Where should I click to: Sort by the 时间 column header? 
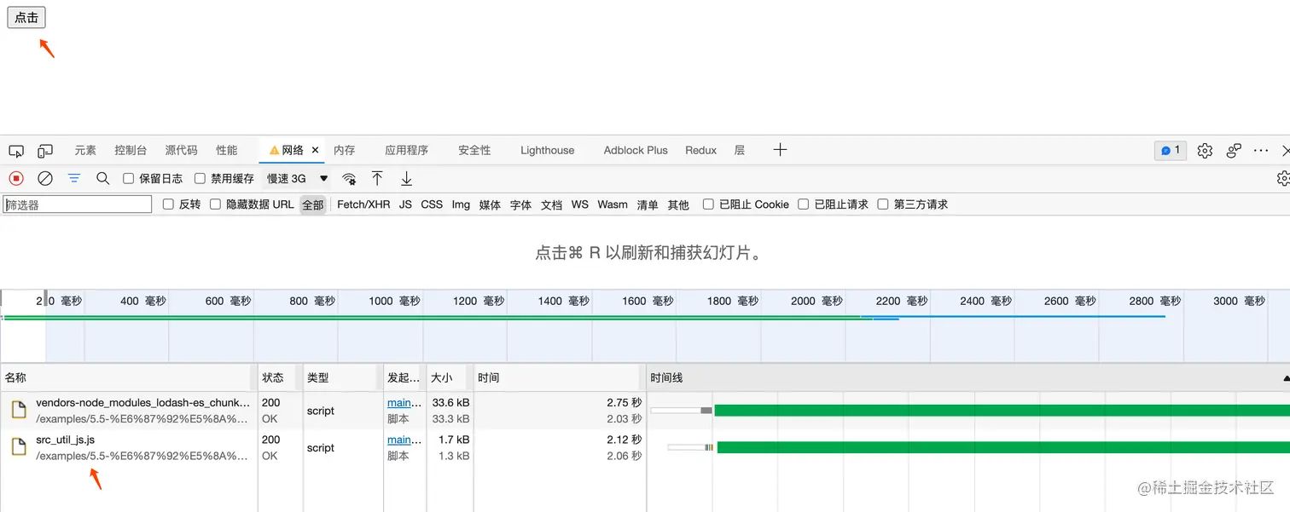560,377
